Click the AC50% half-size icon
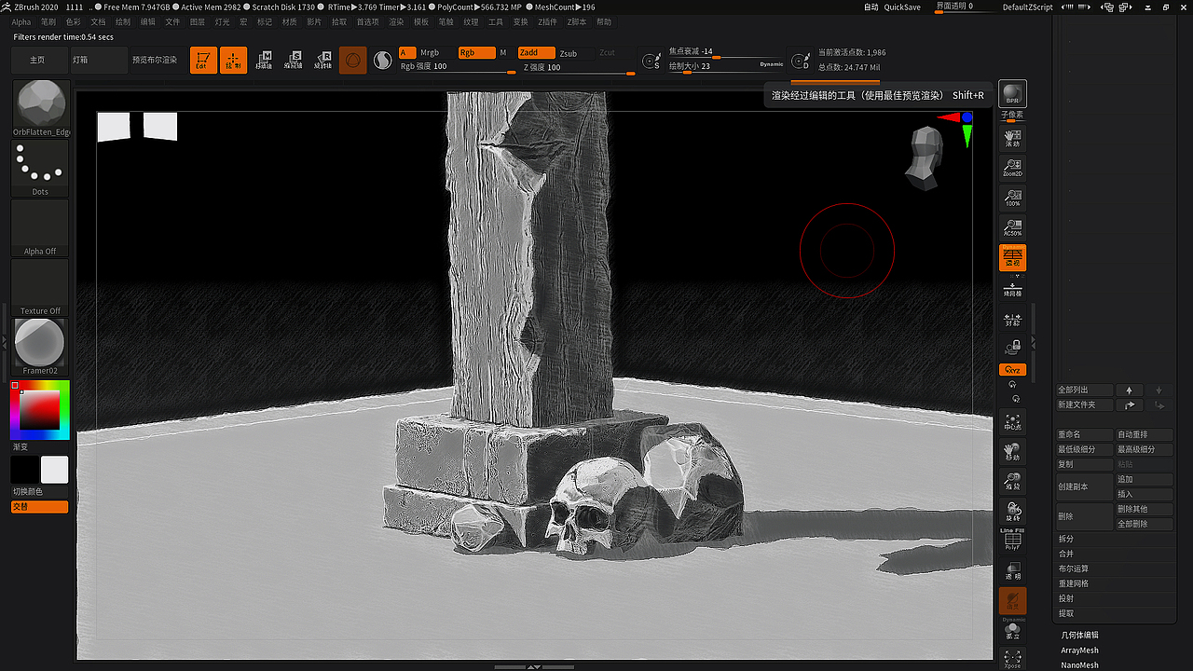This screenshot has height=671, width=1193. point(1012,226)
